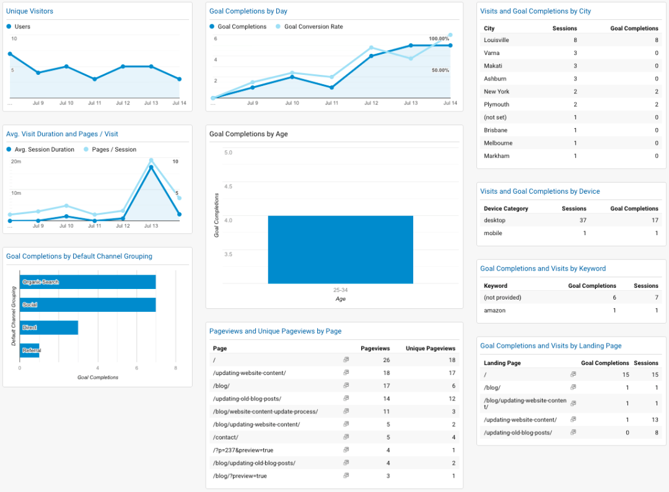Open "/updating-old-blog-posts/" pop-out icon in Pageviews table
This screenshot has height=492, width=669.
(346, 399)
